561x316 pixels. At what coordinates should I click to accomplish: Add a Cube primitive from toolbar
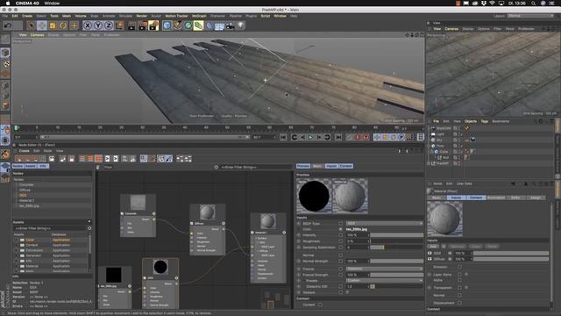(167, 25)
